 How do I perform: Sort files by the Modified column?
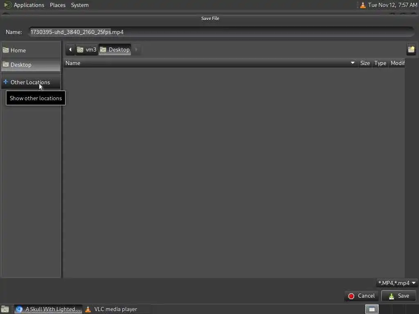397,63
